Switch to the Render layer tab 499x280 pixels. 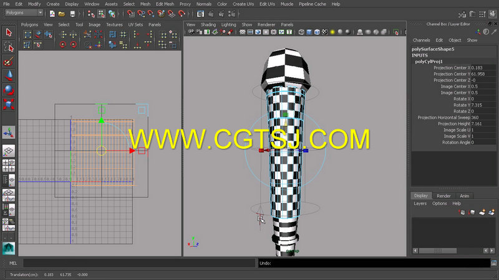pos(443,196)
